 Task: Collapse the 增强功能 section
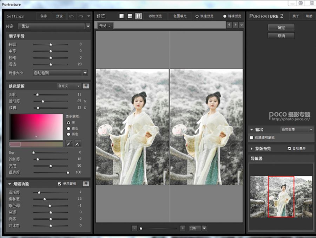[x=9, y=184]
